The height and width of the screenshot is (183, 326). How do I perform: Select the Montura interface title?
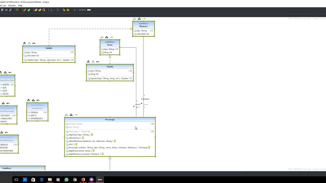tap(144, 26)
